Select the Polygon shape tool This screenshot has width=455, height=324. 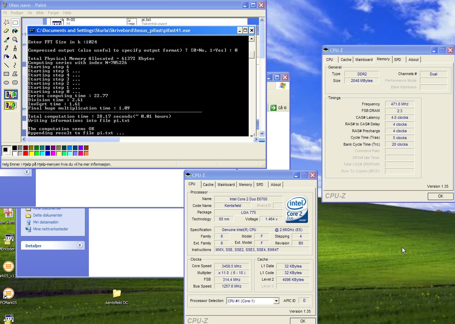click(15, 74)
